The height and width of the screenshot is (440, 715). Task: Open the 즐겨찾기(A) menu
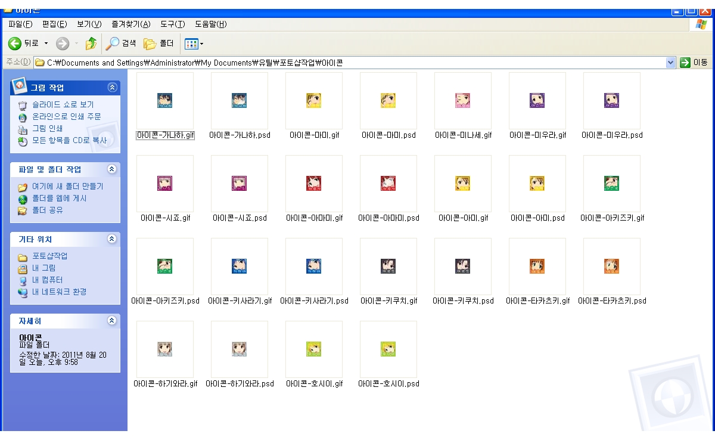coord(130,24)
